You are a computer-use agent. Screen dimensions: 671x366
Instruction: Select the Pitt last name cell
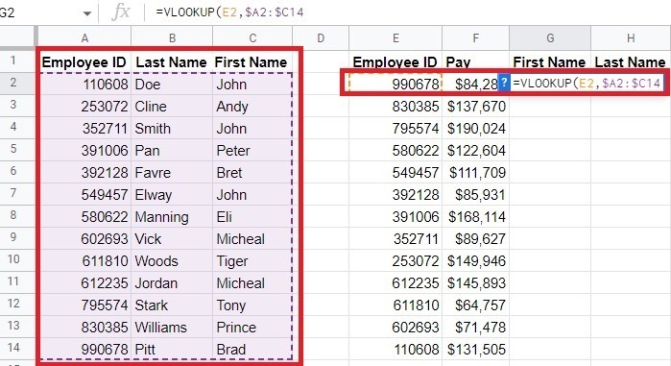tap(172, 350)
